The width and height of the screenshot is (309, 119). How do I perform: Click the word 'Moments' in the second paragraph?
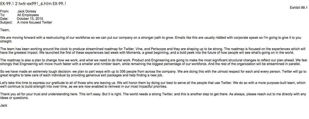tap(131, 53)
